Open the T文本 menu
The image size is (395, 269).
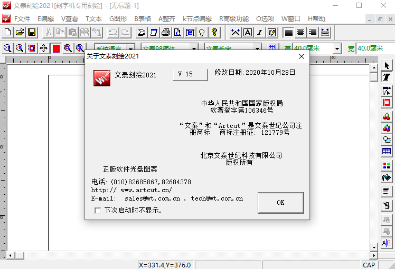tap(93, 19)
